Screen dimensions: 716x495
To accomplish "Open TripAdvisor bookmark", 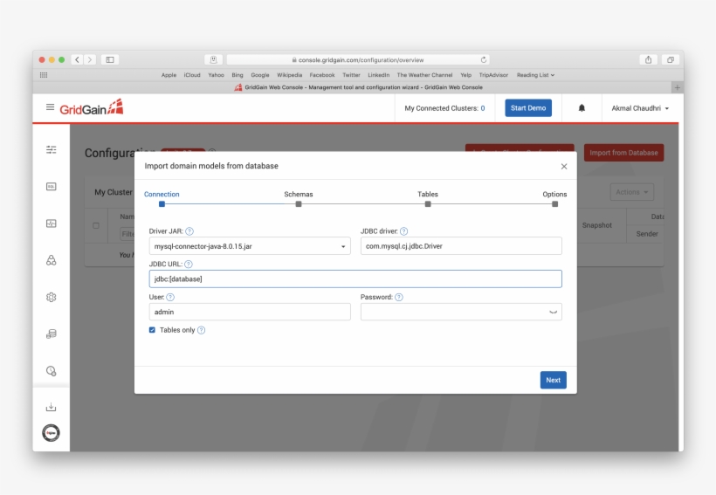I will point(493,75).
